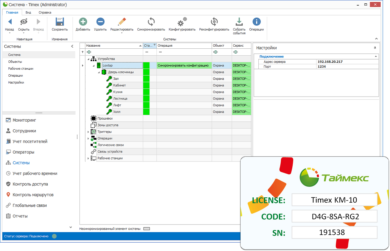The height and width of the screenshot is (251, 390).
Task: Open the Справка ribbon tab
Action: point(45,13)
